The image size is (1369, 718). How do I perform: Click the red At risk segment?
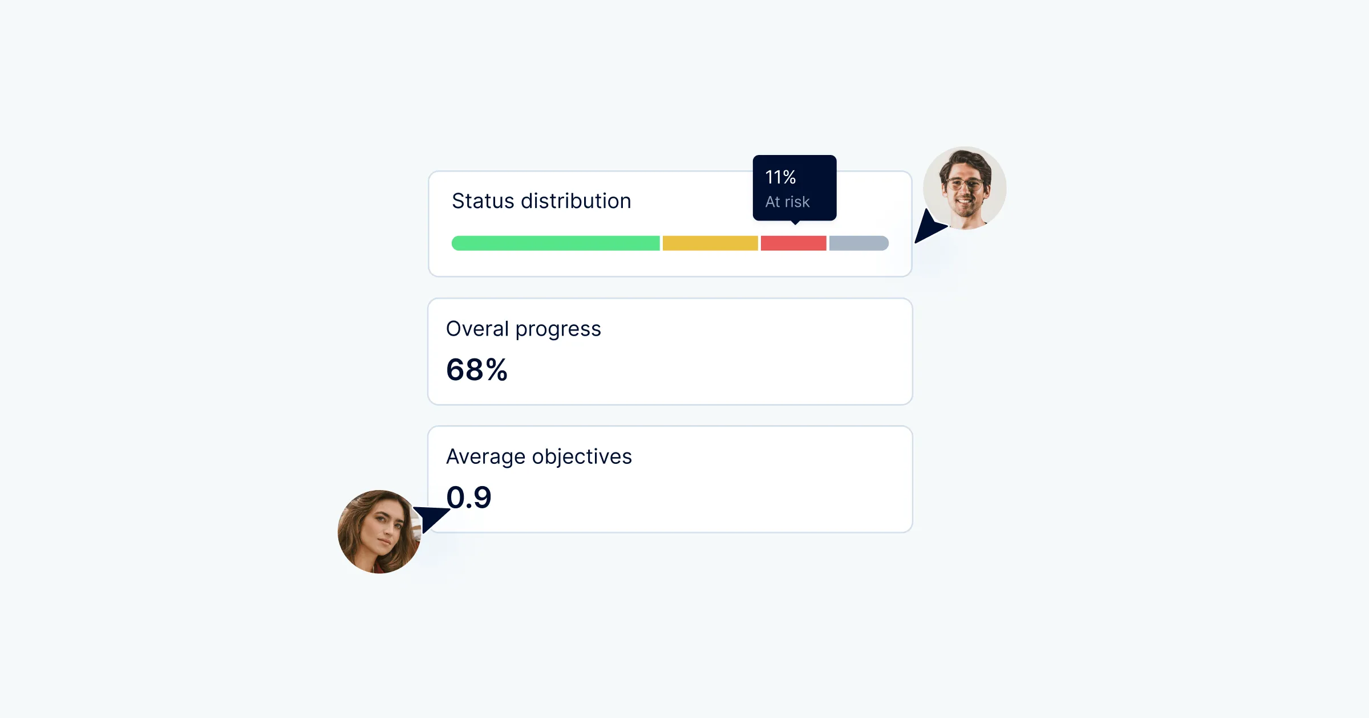793,243
